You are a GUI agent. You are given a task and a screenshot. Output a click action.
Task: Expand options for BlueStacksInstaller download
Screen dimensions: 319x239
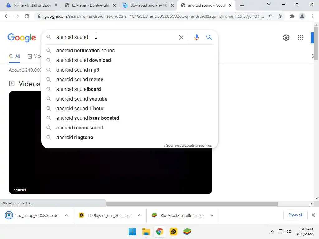point(212,215)
